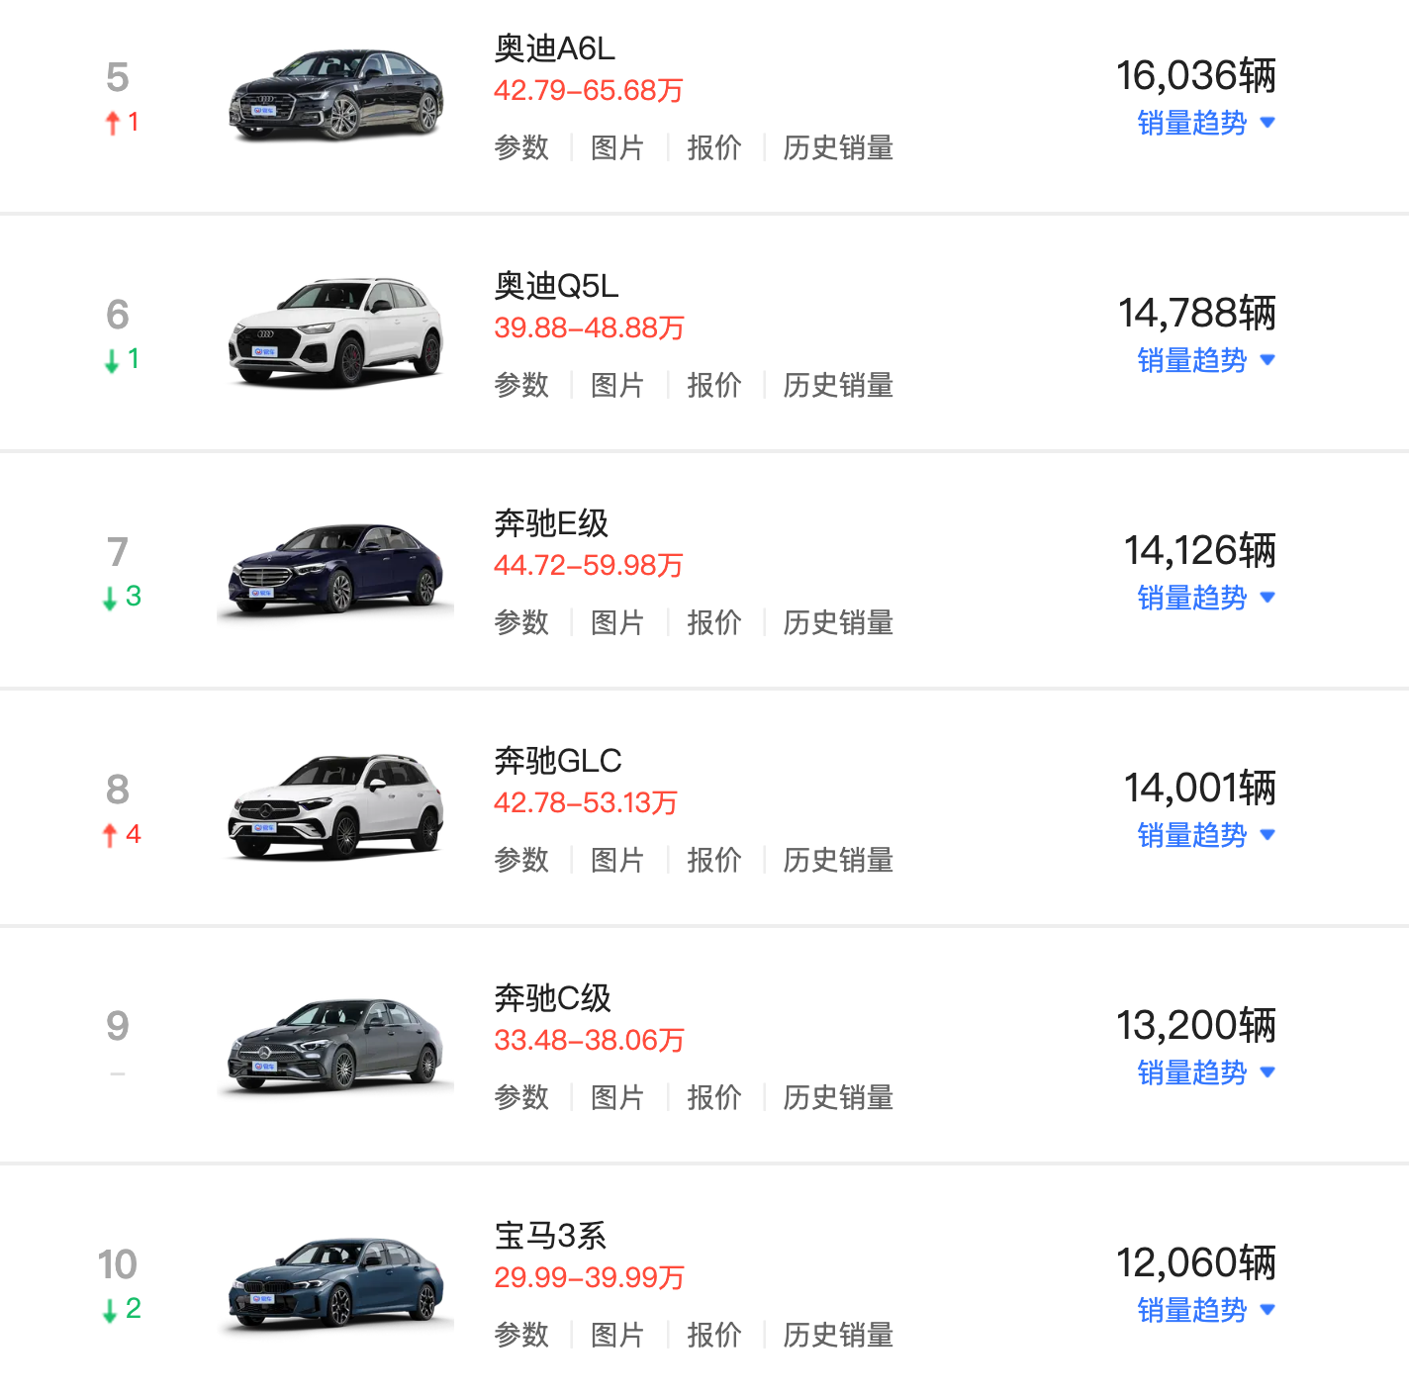This screenshot has width=1409, height=1397.
Task: Open 报价 pricing for Mercedes E-Class
Action: (x=714, y=623)
